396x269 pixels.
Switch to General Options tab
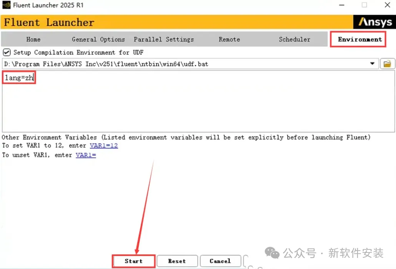tap(98, 39)
